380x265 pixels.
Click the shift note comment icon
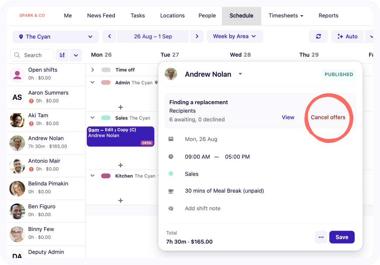pos(171,208)
